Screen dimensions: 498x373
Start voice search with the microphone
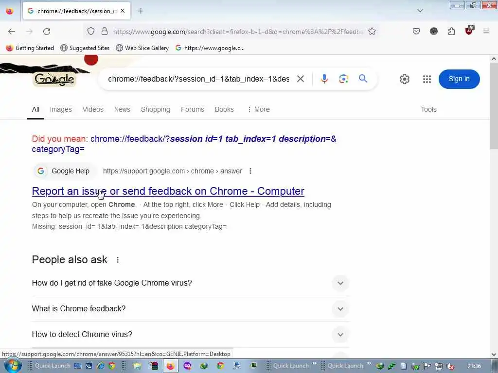tap(324, 79)
